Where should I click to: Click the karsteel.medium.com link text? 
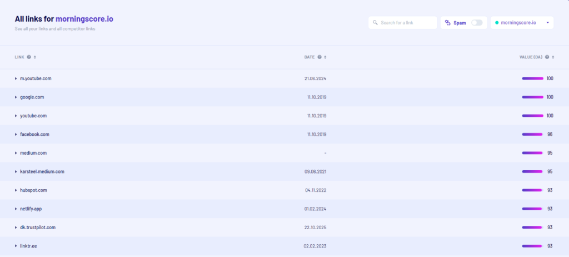click(x=42, y=171)
